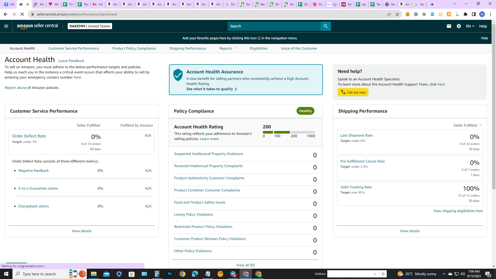
Task: Hide the favorite pages banner
Action: pyautogui.click(x=484, y=38)
